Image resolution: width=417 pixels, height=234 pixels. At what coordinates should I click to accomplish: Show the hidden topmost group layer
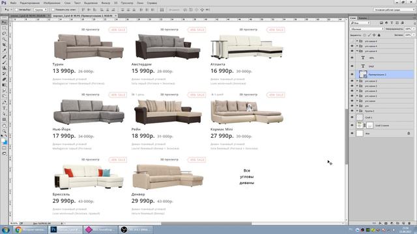352,41
